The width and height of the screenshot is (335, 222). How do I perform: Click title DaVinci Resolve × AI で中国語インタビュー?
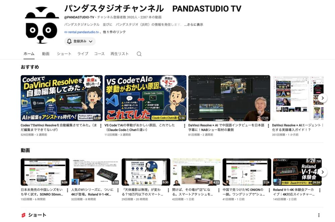click(226, 128)
